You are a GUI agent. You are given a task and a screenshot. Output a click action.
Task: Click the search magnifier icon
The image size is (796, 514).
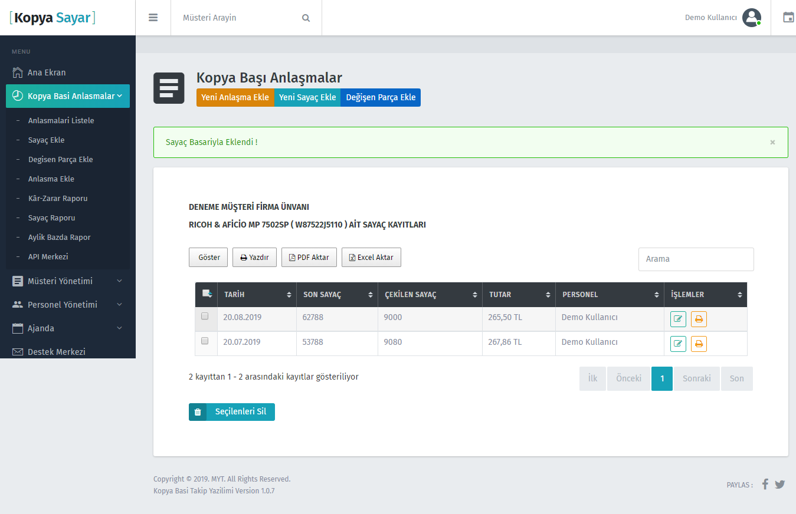pos(306,18)
